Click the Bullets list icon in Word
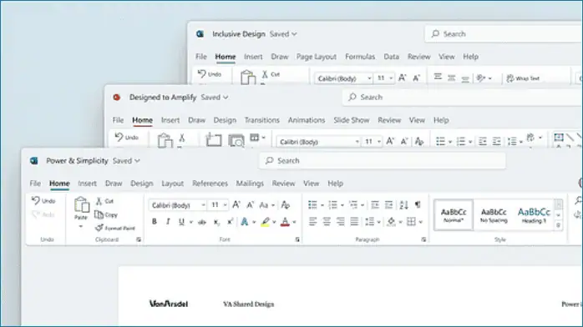The width and height of the screenshot is (583, 327). click(x=312, y=205)
